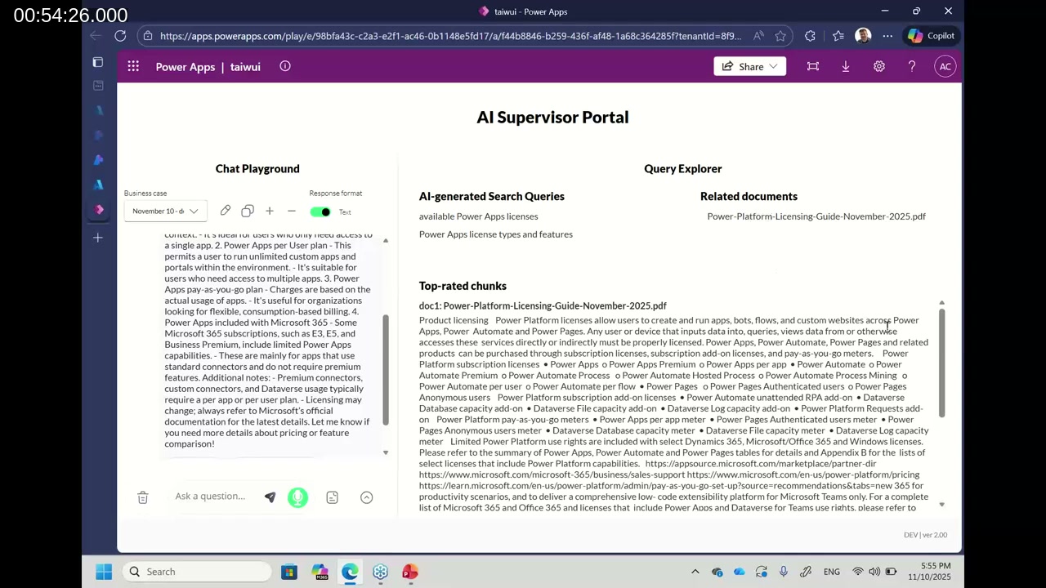Open the help question mark
The height and width of the screenshot is (588, 1046).
tap(912, 67)
